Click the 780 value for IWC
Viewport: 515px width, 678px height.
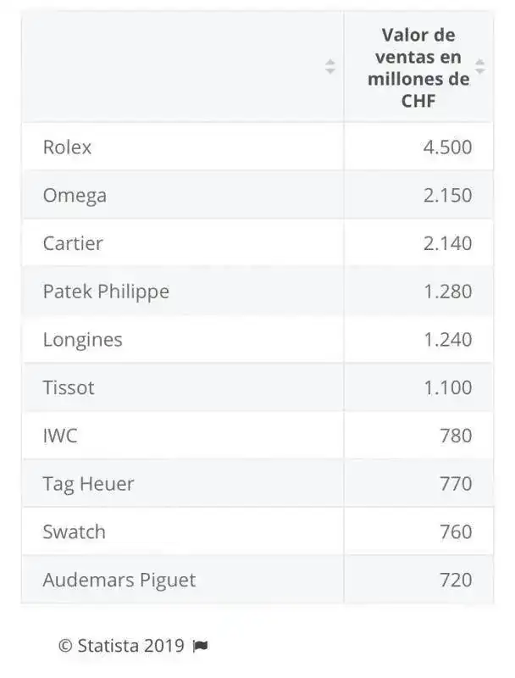456,436
